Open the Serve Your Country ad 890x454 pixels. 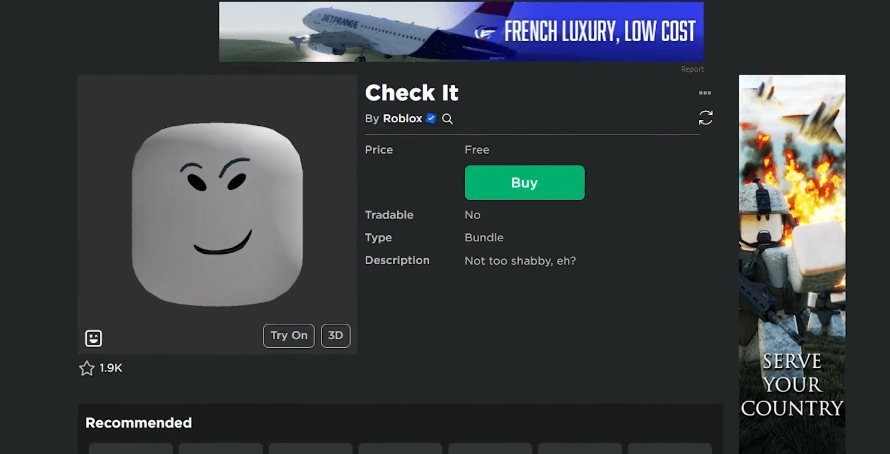pyautogui.click(x=792, y=264)
